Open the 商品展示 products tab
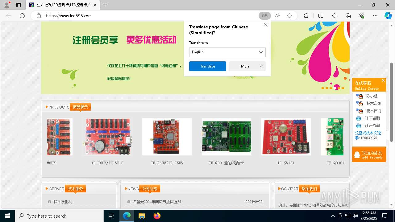Image resolution: width=395 pixels, height=222 pixels. tap(80, 107)
